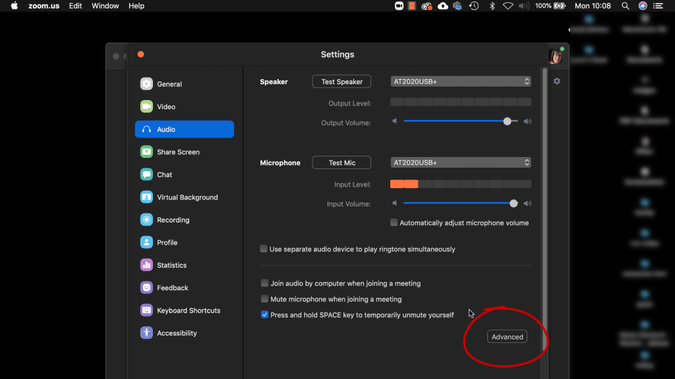Click the Virtual Background icon
The height and width of the screenshot is (379, 675).
tap(146, 197)
